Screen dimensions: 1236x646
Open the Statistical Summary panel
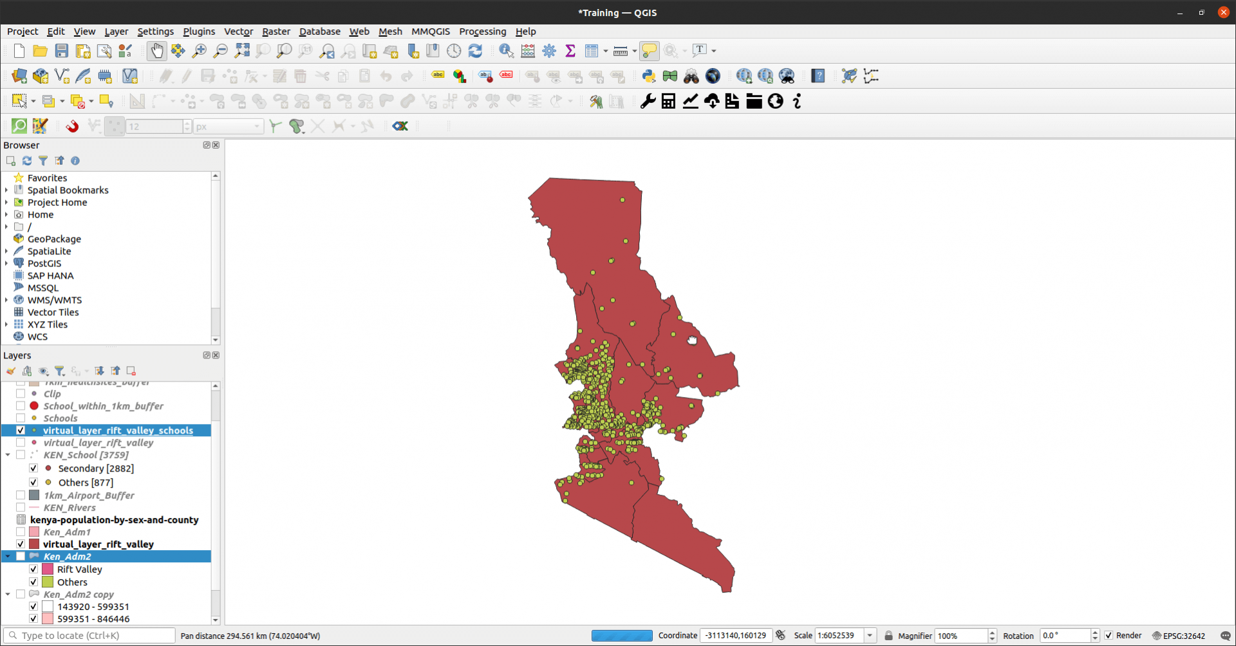[x=570, y=50]
